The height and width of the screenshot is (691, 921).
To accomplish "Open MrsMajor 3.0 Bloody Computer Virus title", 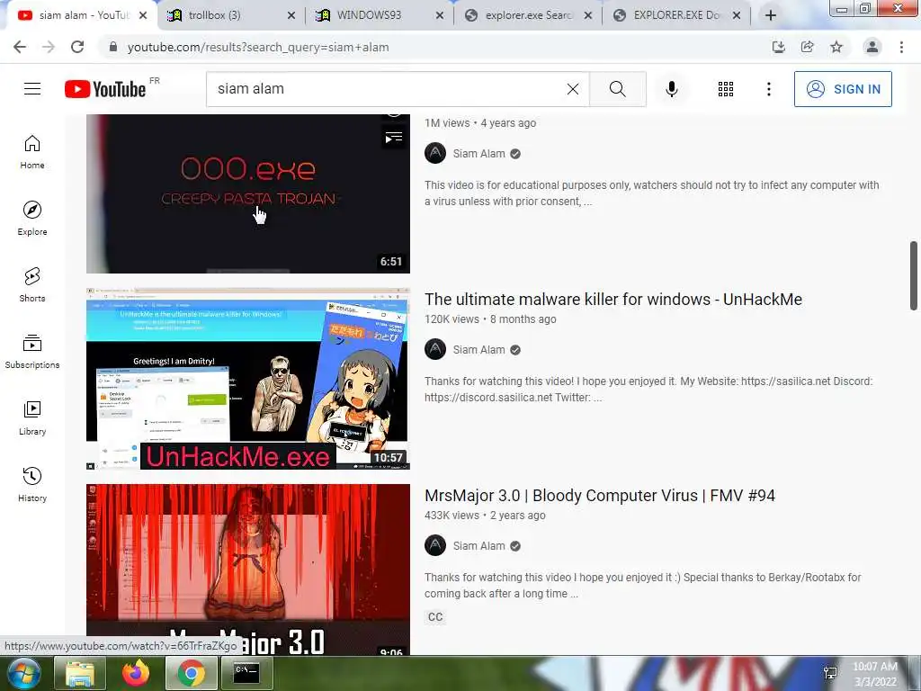I will (x=600, y=496).
